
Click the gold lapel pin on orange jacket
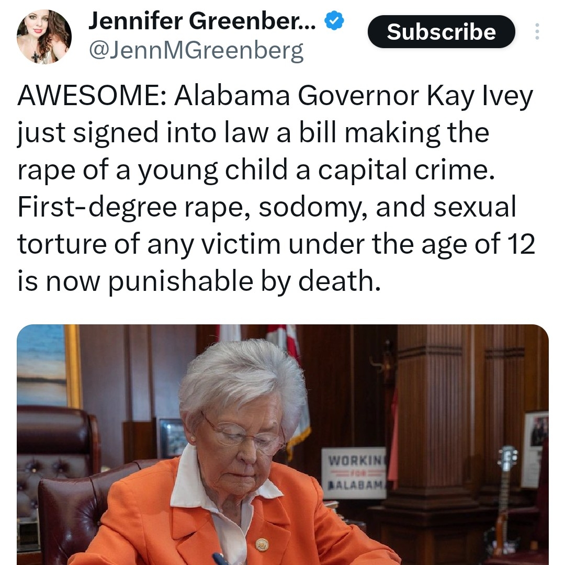(262, 544)
